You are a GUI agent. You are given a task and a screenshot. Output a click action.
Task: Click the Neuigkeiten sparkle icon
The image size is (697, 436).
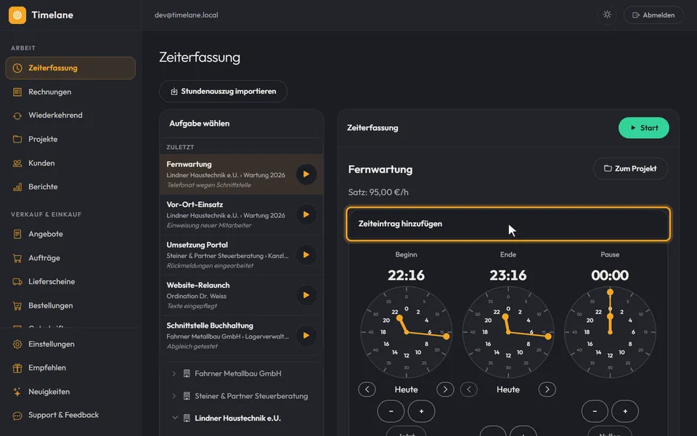coord(17,392)
